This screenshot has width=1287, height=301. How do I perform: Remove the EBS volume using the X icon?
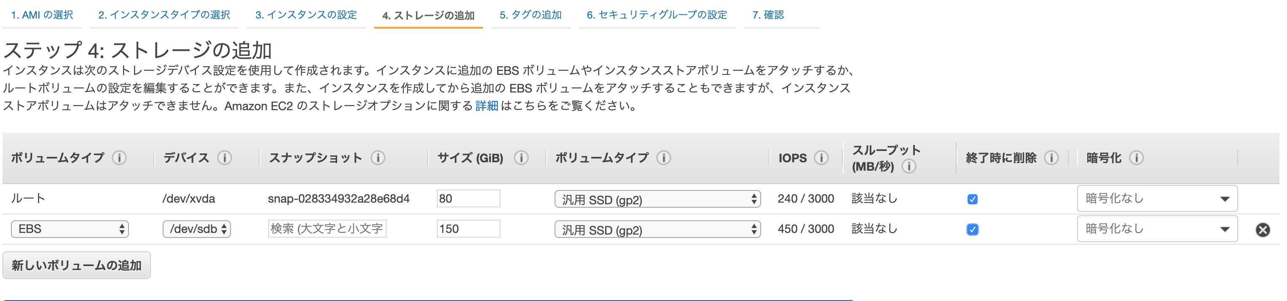tap(1263, 229)
